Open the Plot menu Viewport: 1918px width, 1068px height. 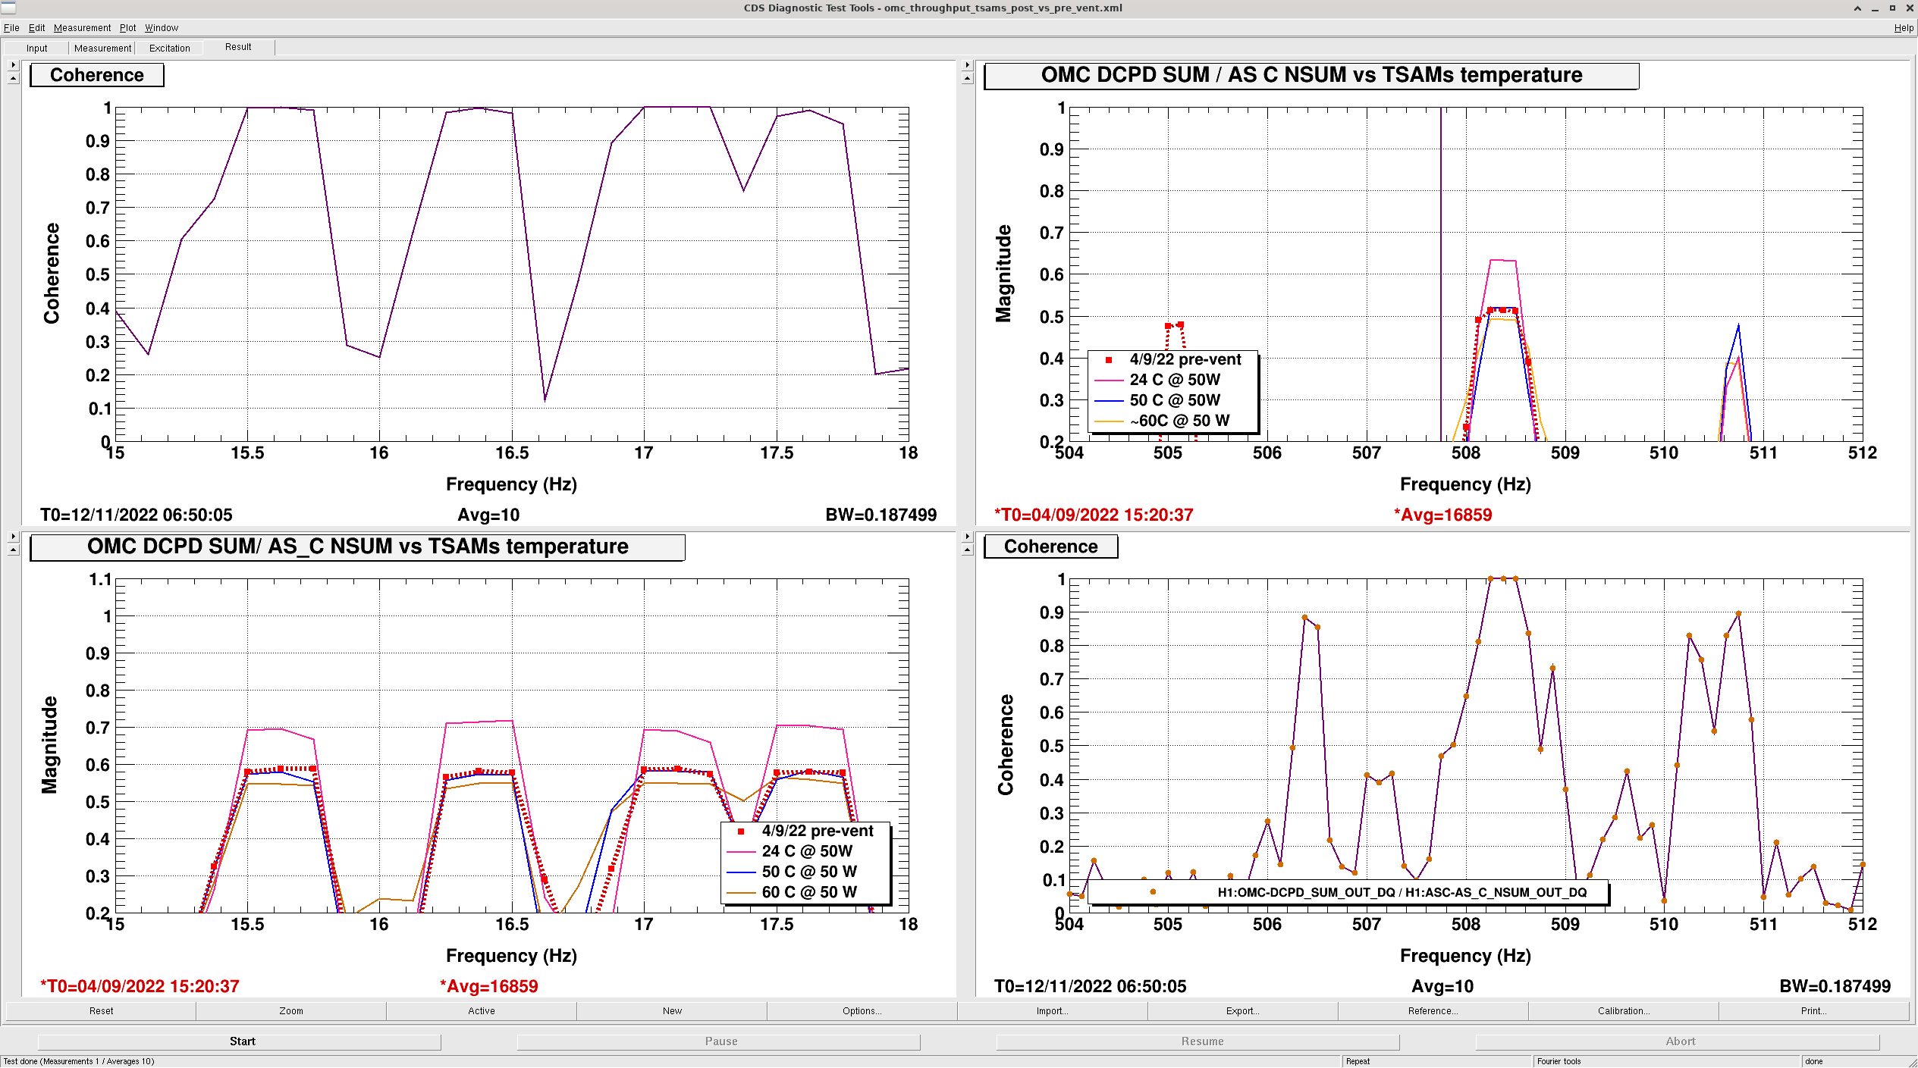tap(127, 28)
